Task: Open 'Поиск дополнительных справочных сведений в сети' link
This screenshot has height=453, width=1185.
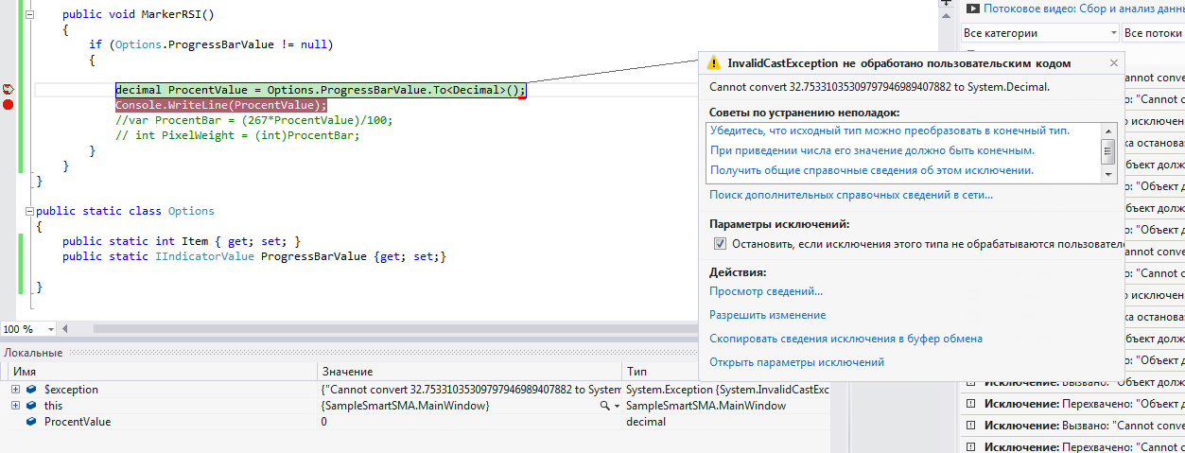Action: click(x=851, y=195)
